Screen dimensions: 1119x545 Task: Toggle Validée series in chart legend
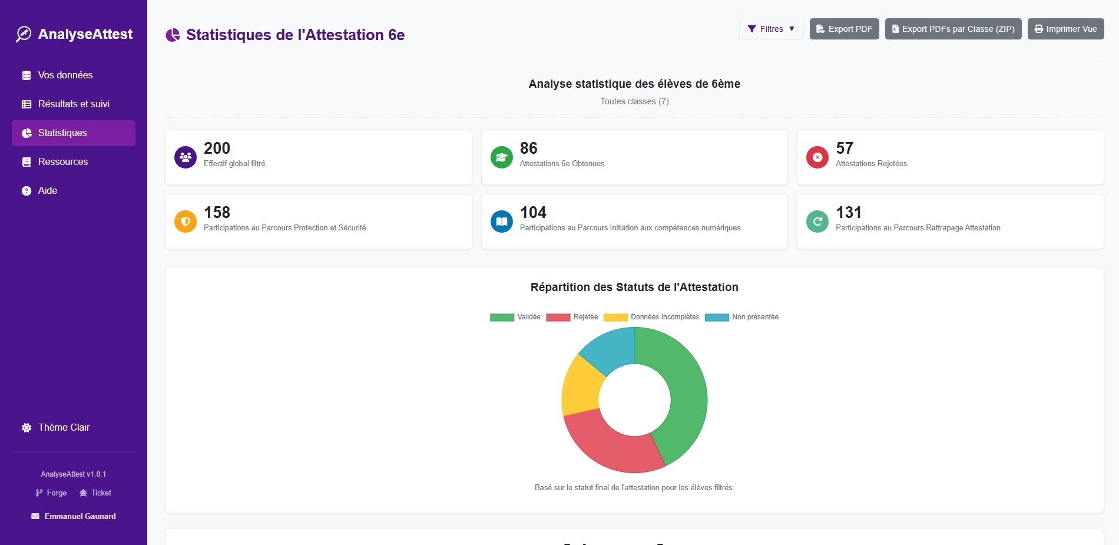tap(515, 317)
